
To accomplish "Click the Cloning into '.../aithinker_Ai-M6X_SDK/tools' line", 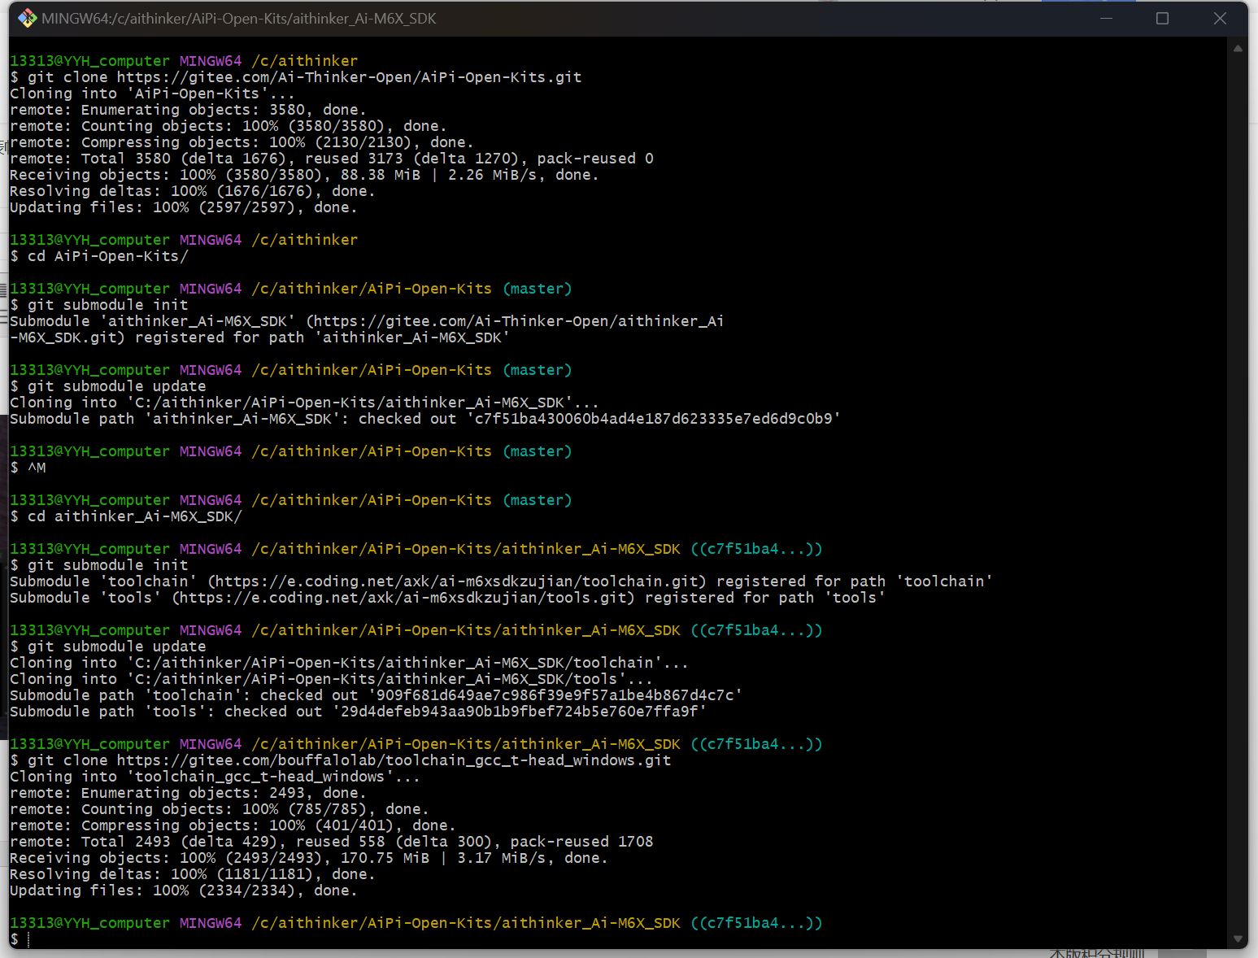I will (331, 679).
